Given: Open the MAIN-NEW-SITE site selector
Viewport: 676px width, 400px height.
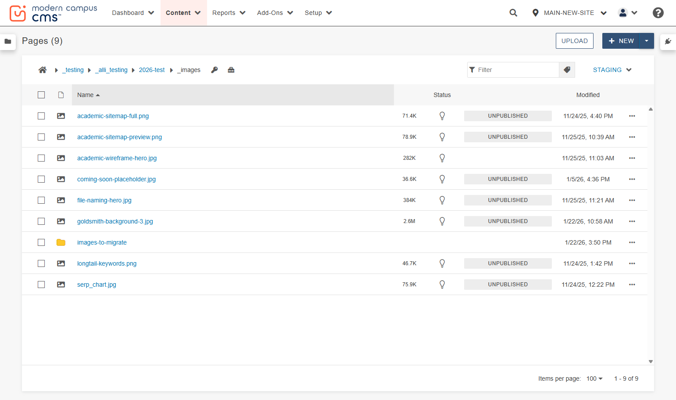Looking at the screenshot, I should pyautogui.click(x=569, y=13).
